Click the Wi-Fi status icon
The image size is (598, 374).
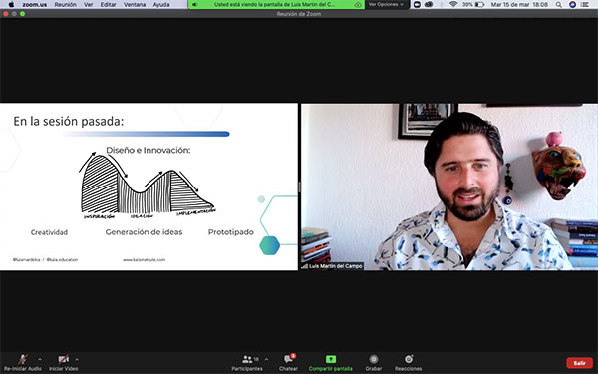[453, 5]
